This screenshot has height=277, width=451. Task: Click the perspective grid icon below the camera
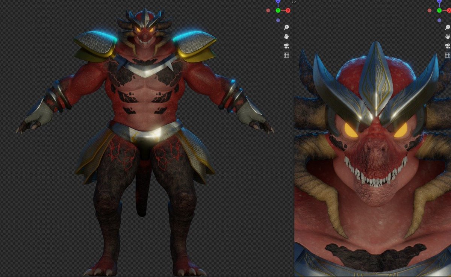[286, 55]
